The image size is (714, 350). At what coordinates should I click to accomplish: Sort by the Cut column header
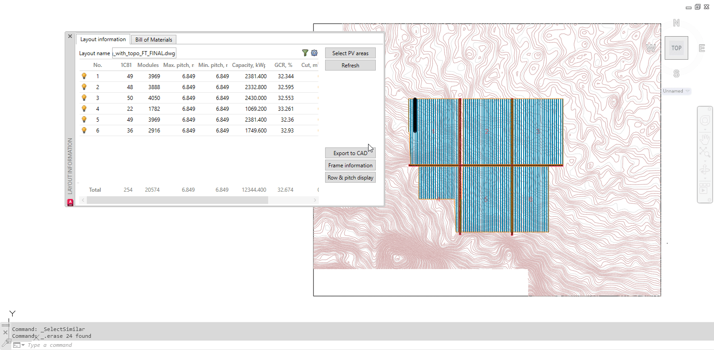(x=310, y=65)
